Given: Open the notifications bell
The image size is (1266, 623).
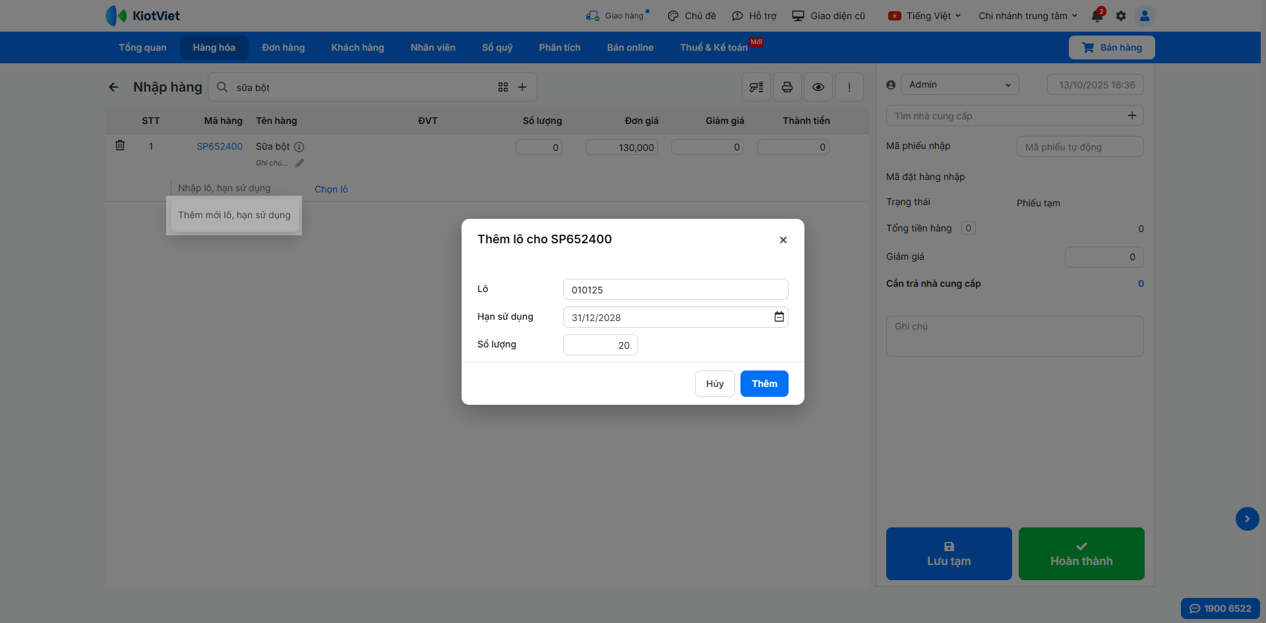Looking at the screenshot, I should coord(1097,16).
